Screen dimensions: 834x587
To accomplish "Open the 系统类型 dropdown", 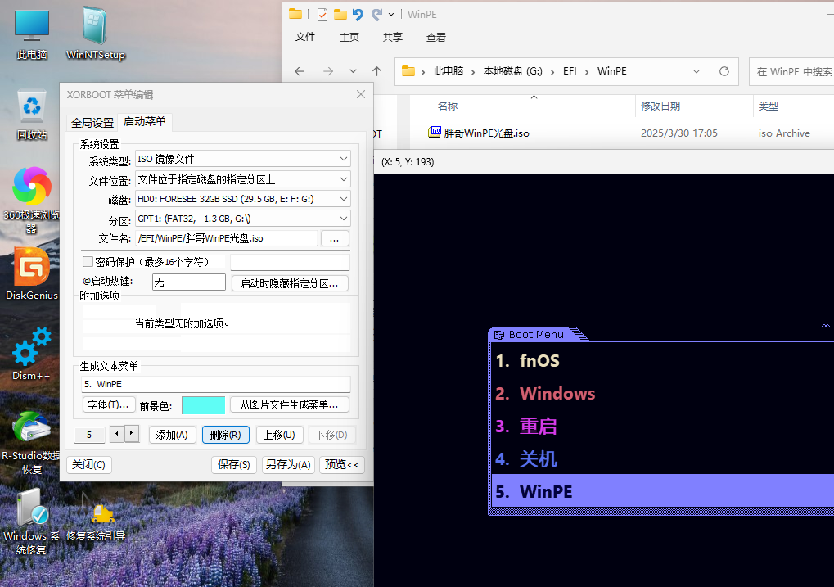I will [x=344, y=159].
